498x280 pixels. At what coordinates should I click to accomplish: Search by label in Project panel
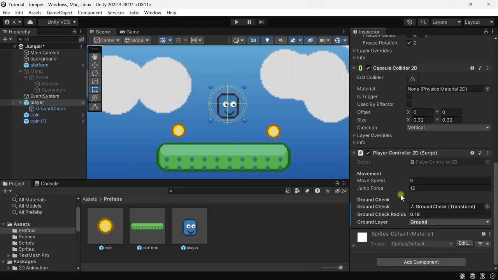tap(307, 191)
